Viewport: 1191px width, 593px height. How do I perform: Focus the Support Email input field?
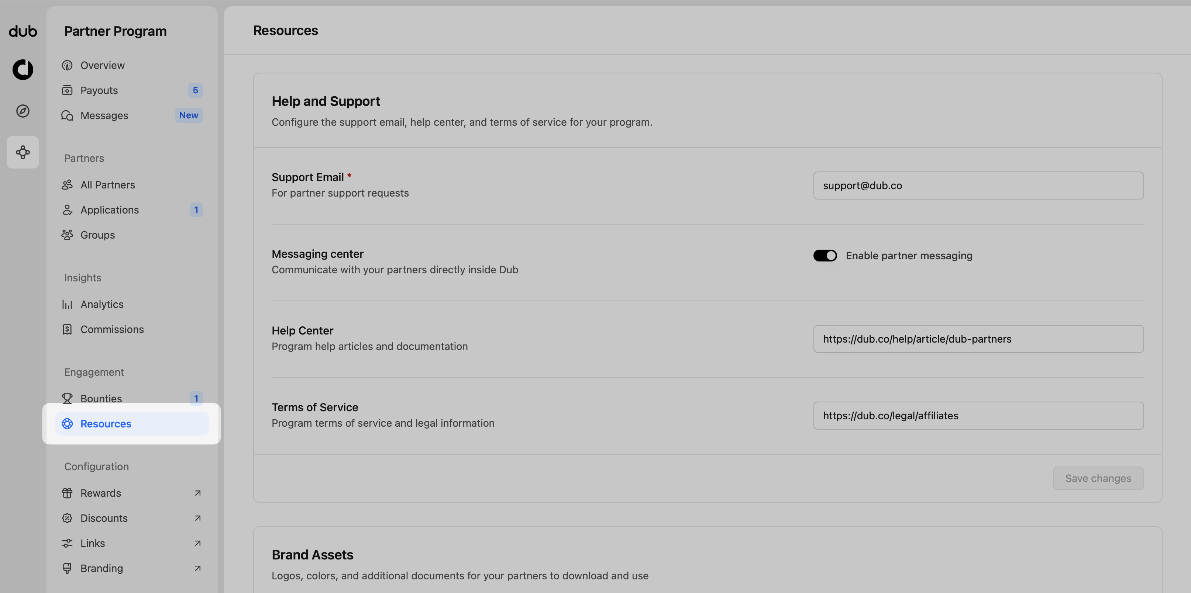(978, 185)
